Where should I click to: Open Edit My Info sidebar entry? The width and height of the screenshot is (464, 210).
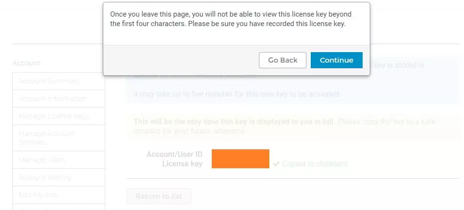[x=38, y=195]
